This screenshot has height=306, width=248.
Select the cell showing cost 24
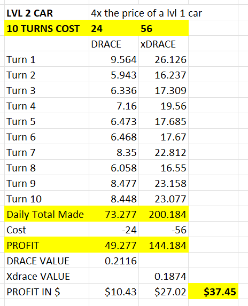pyautogui.click(x=114, y=28)
